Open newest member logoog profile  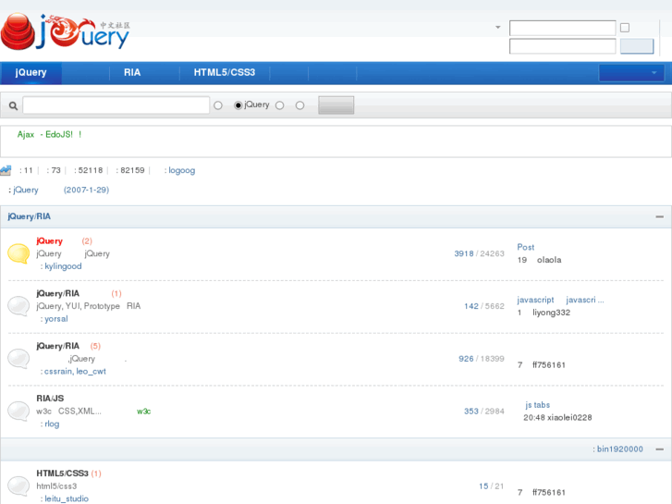182,170
